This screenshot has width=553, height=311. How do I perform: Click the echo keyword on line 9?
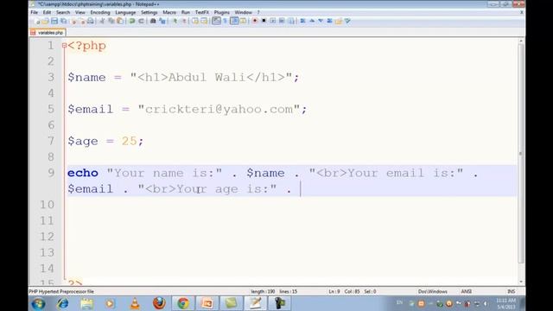click(x=83, y=173)
